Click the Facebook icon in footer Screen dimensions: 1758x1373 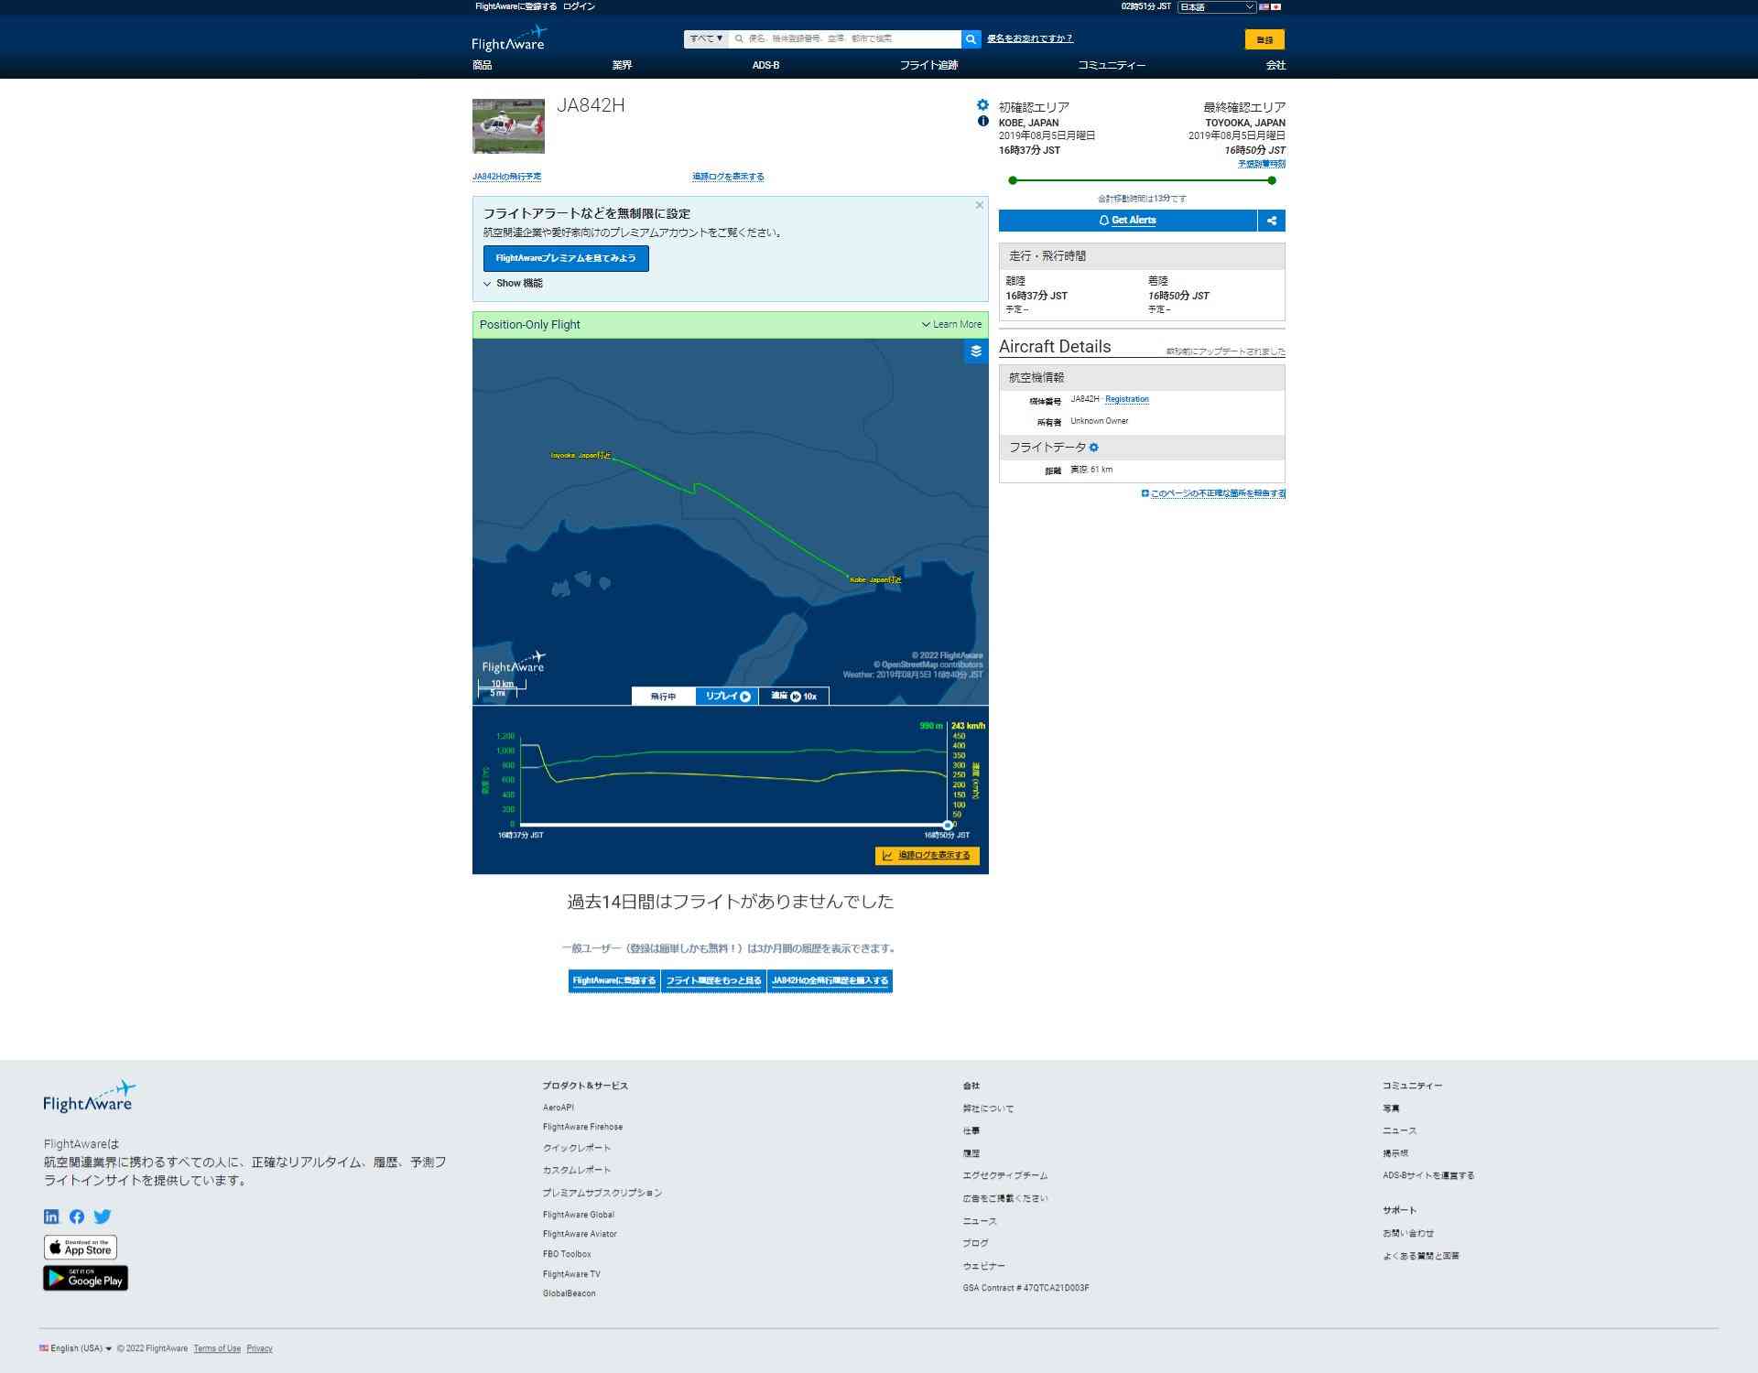tap(77, 1216)
